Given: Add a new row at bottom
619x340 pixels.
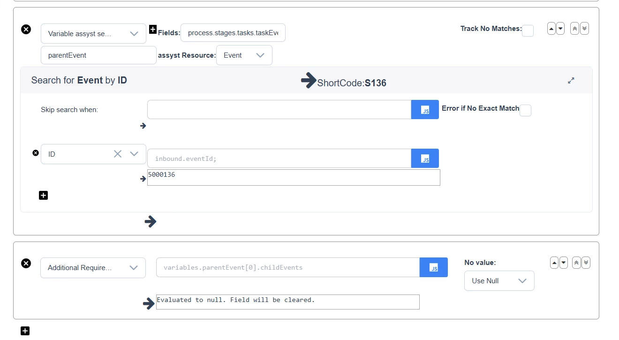Looking at the screenshot, I should [25, 331].
